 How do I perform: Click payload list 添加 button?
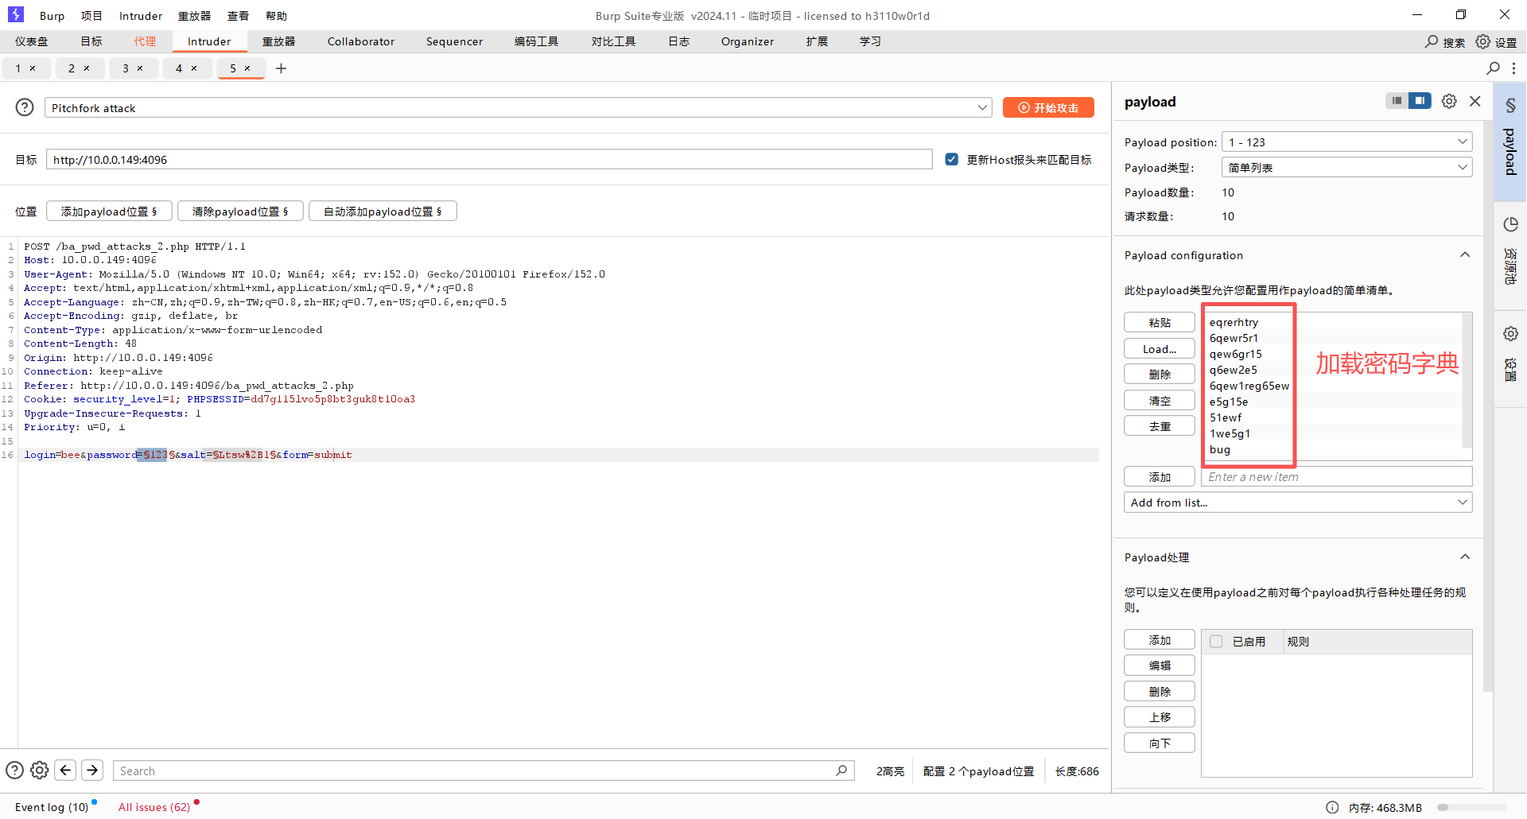(1160, 476)
